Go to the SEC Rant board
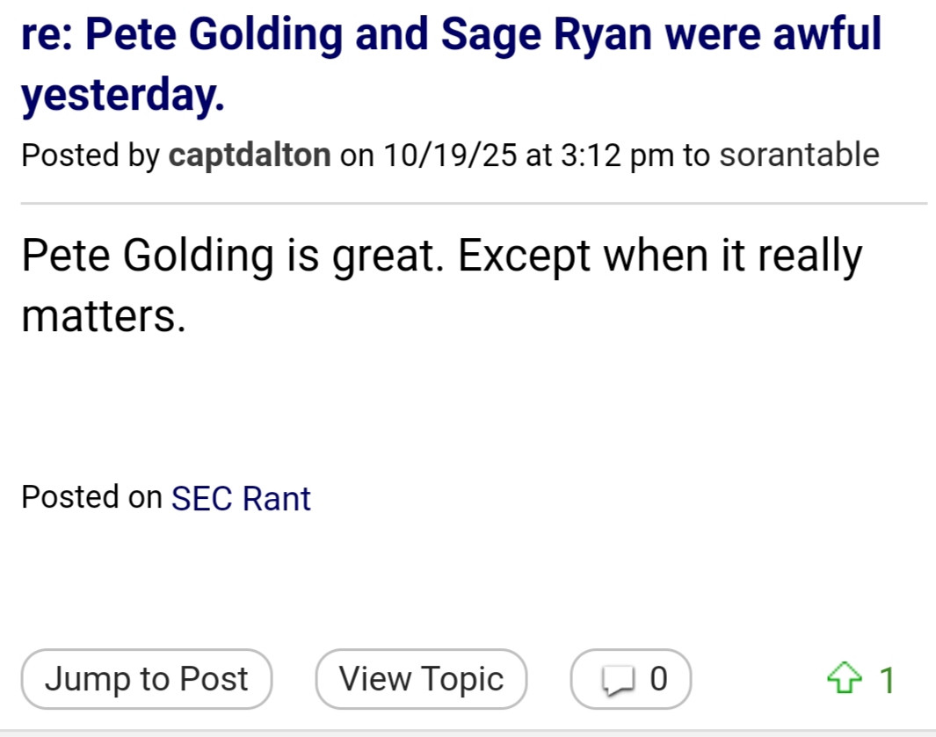 pyautogui.click(x=241, y=498)
